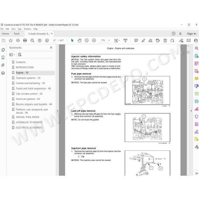Viewport: 199px width, 199px height.
Task: Collapse the left navigation pane arrow
Action: pos(57,111)
